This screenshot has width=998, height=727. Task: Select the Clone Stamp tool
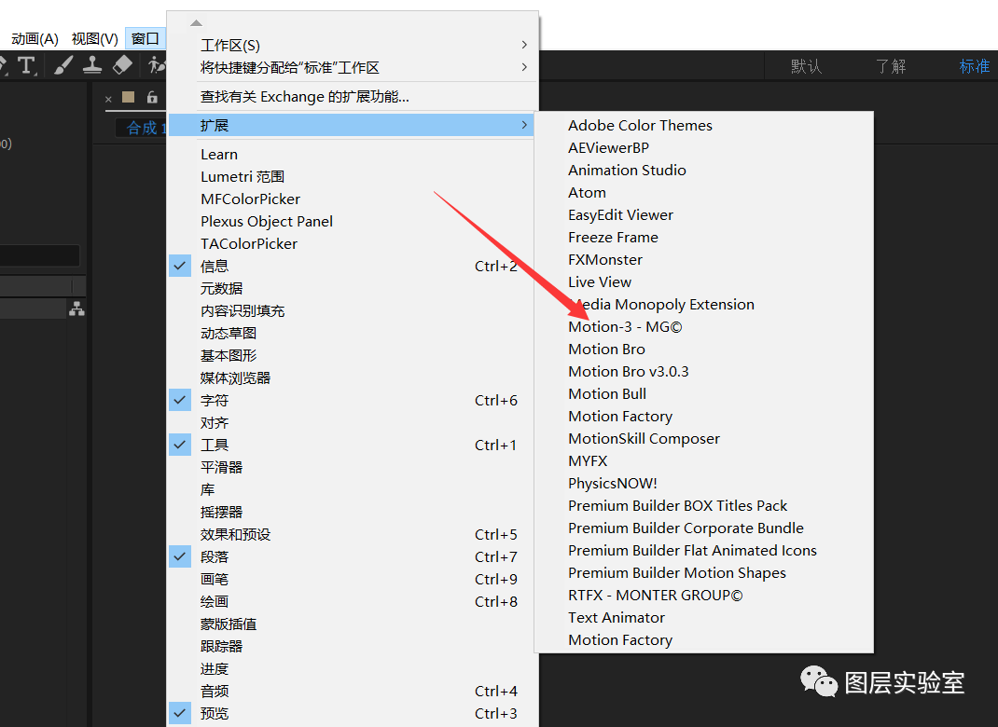pos(92,65)
